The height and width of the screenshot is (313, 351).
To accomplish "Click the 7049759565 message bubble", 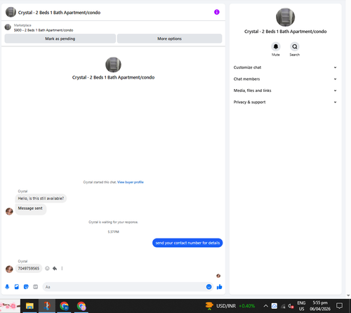I will point(29,268).
